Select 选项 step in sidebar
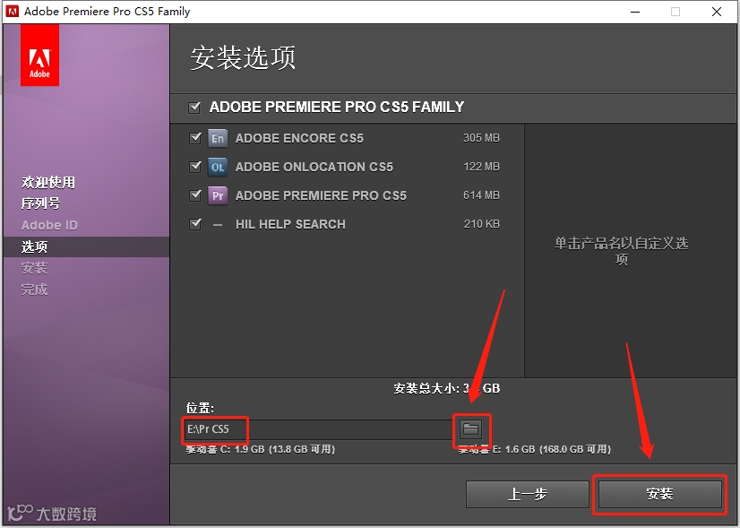740x528 pixels. click(x=34, y=247)
